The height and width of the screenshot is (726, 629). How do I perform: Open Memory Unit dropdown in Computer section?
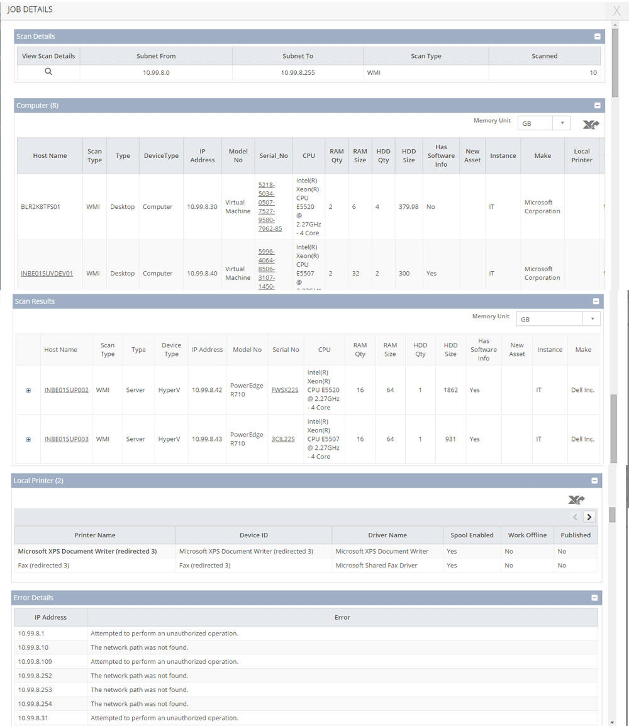(543, 123)
